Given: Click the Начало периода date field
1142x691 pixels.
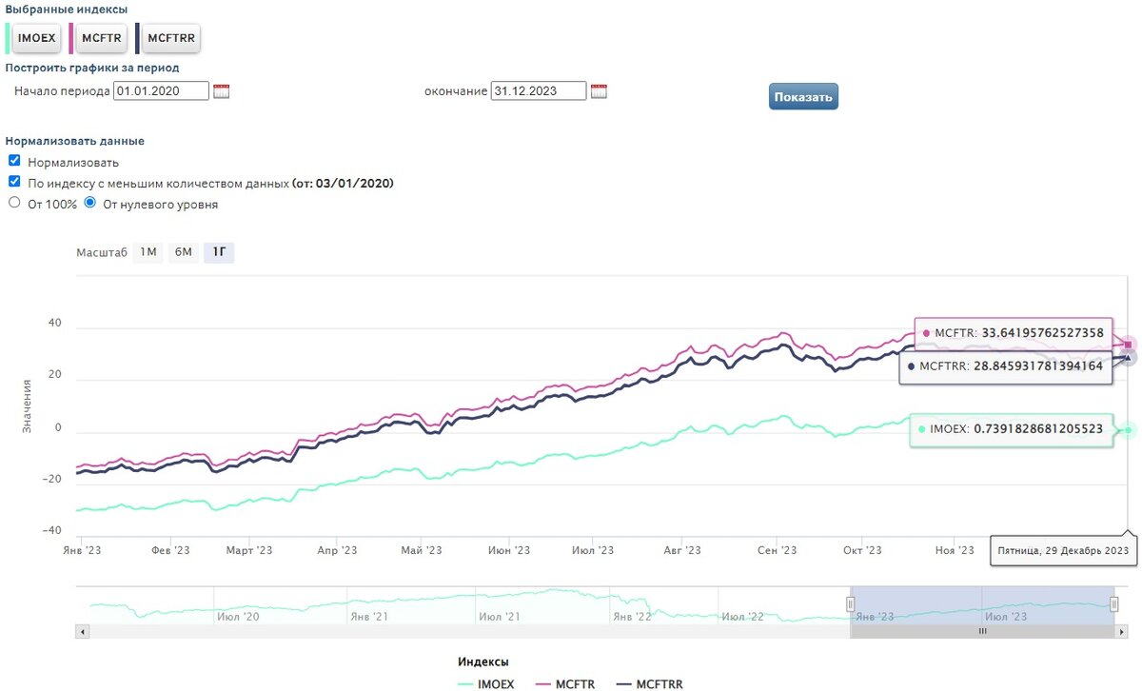Looking at the screenshot, I should (x=161, y=91).
